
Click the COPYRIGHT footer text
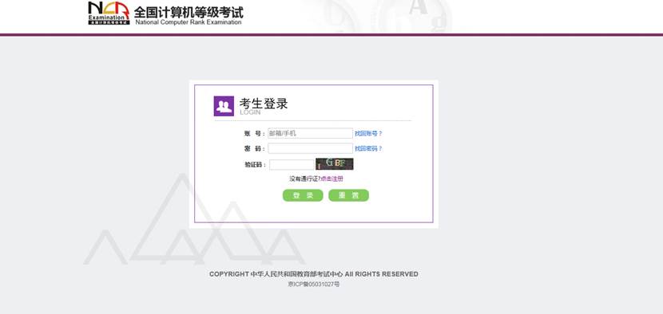pos(314,274)
